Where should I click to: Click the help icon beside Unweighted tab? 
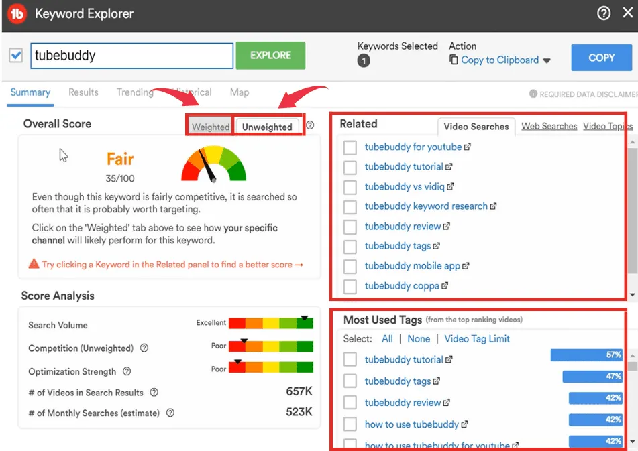pyautogui.click(x=310, y=125)
